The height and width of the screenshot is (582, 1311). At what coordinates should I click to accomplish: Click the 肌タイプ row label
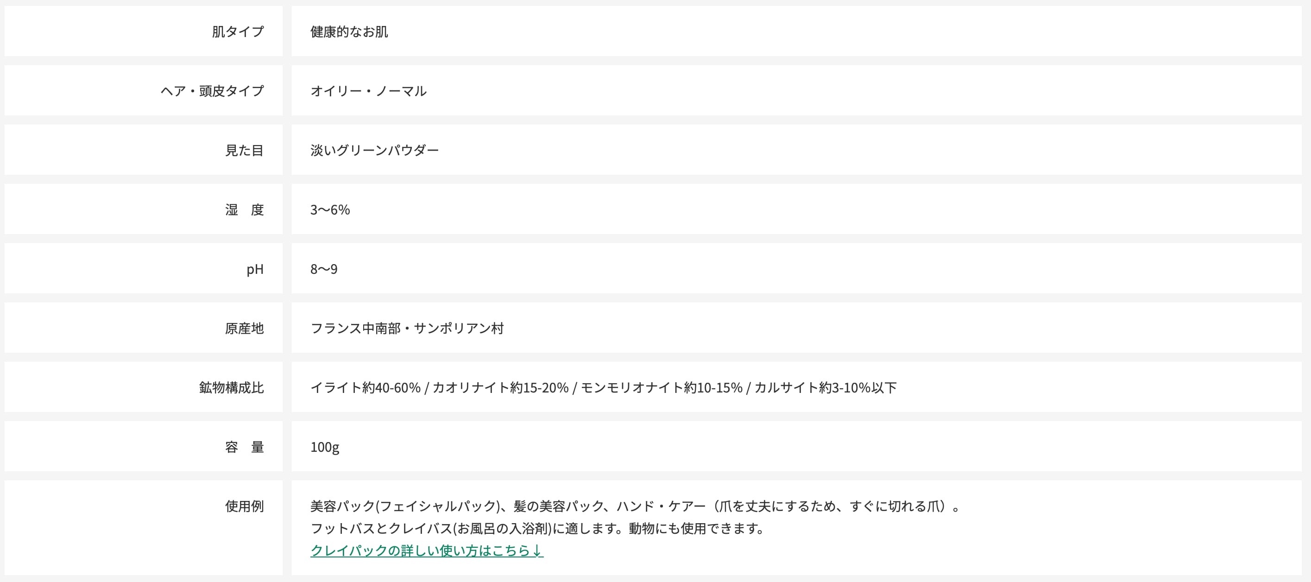coord(238,32)
